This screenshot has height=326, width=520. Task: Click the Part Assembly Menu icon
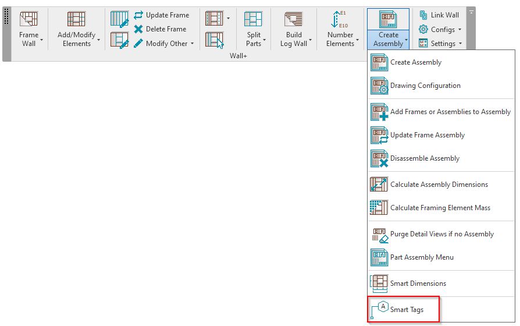379,257
